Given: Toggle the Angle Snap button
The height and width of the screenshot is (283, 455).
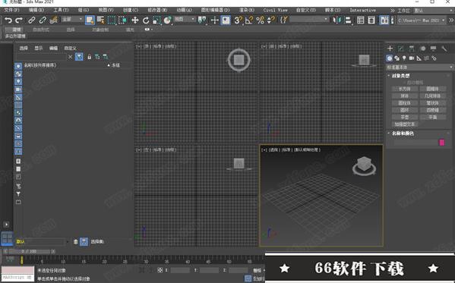Looking at the screenshot, I should point(249,20).
